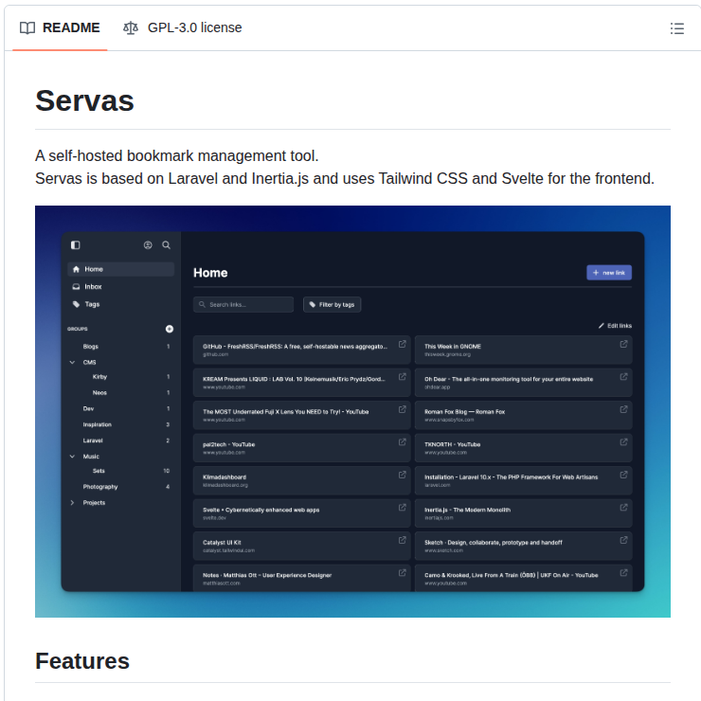
Task: Expand the Projects group chevron
Action: (72, 502)
